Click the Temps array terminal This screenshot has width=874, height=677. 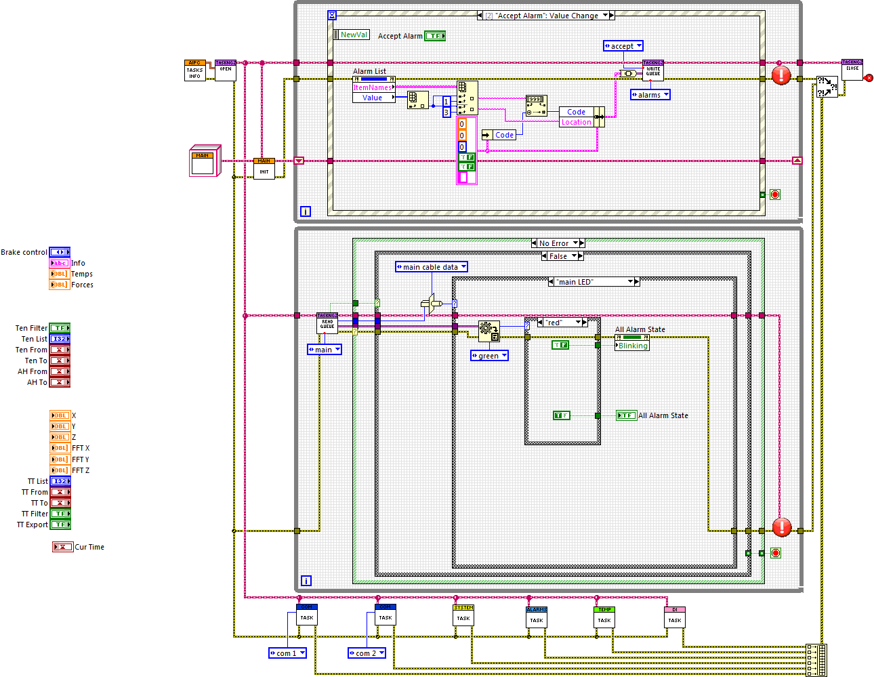pos(60,274)
